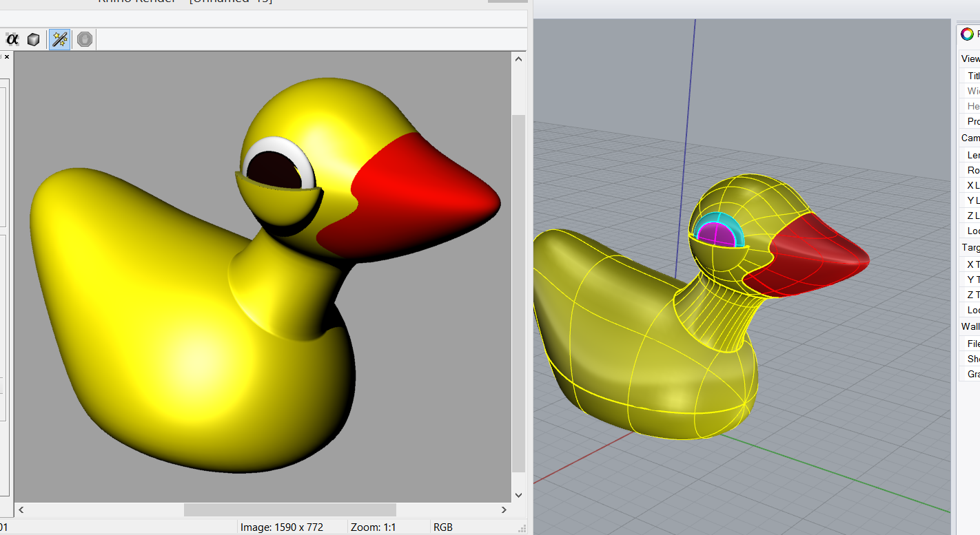Collapse the Target section in properties panel

pyautogui.click(x=970, y=247)
